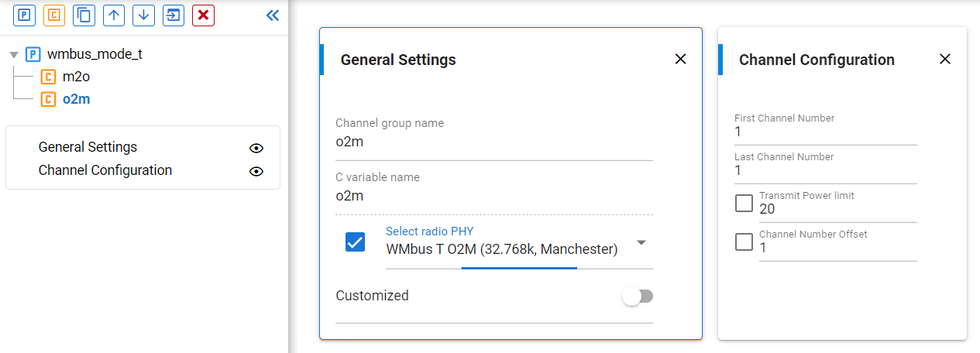Enable the Channel Number Offset checkbox
This screenshot has width=980, height=353.
(744, 242)
